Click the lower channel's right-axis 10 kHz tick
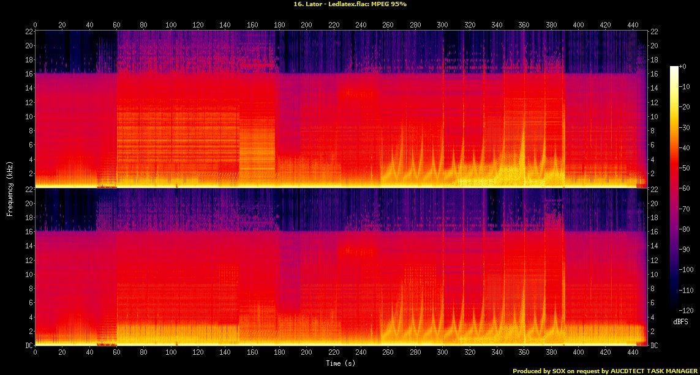 [655, 275]
